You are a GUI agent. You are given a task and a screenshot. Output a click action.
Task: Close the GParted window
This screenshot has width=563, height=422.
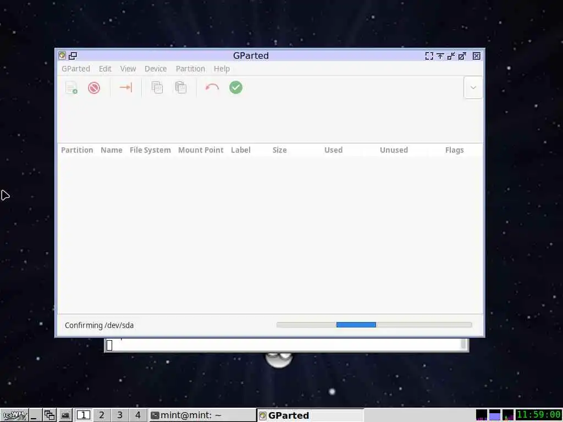[477, 56]
